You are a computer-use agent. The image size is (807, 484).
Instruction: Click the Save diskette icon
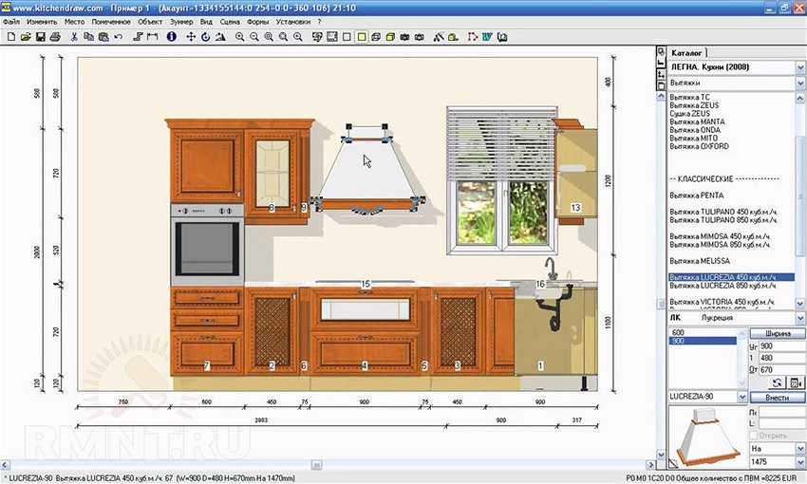pyautogui.click(x=40, y=36)
